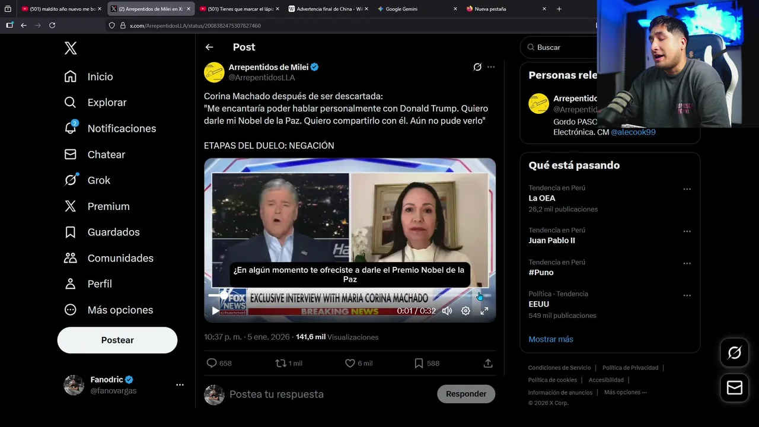Viewport: 759px width, 427px height.
Task: Open Arrepentidos de Milei profile name
Action: pyautogui.click(x=269, y=67)
